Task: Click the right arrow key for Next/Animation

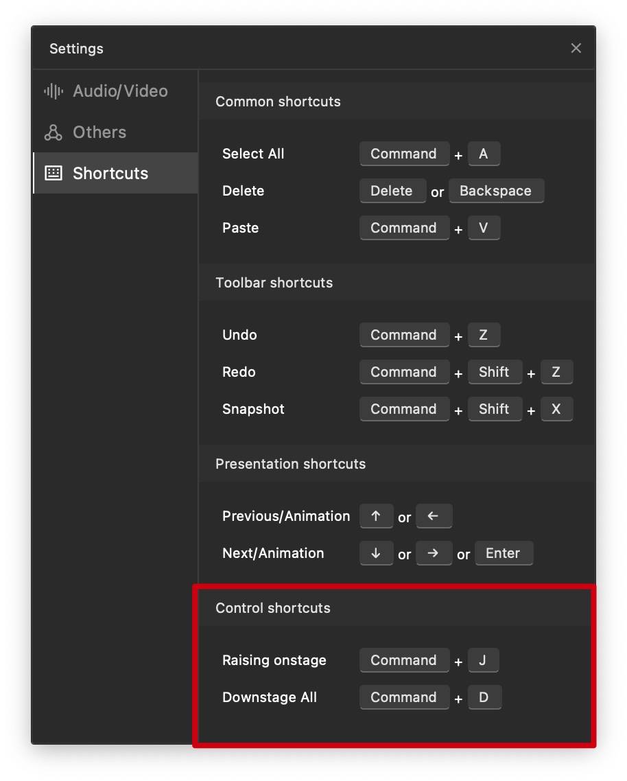Action: click(x=434, y=553)
